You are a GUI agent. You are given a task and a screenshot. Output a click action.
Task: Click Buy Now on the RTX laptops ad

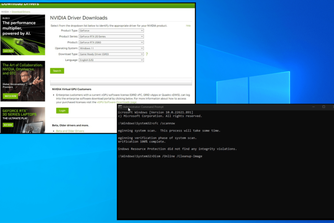(x=8, y=125)
